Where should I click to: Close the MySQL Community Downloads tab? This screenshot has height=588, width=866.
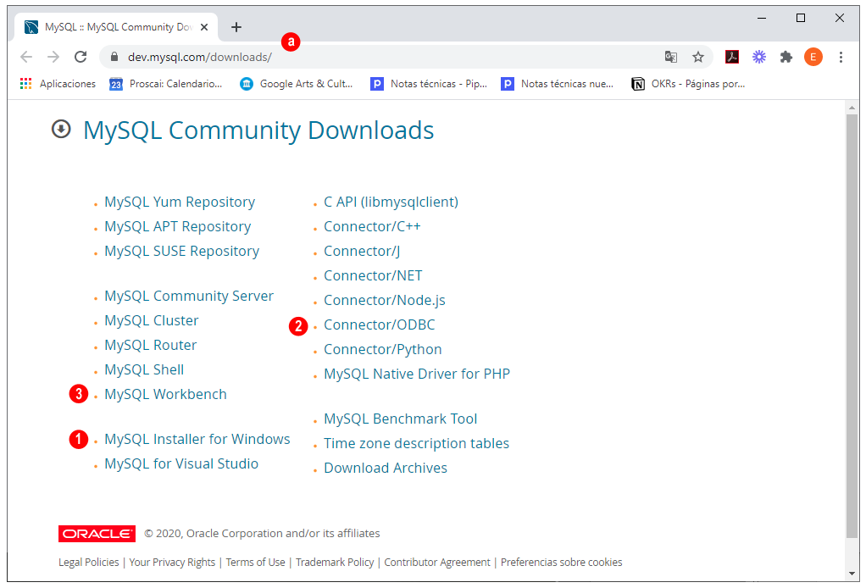tap(204, 27)
